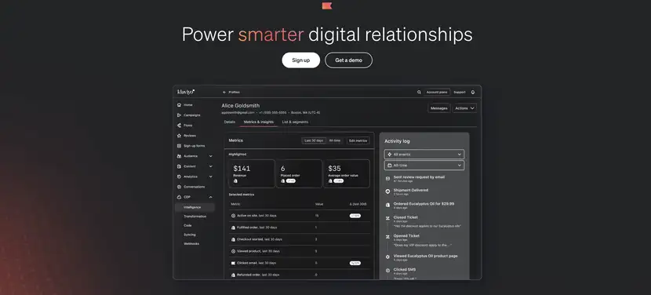The height and width of the screenshot is (295, 651).
Task: Click gear icon beside Viewed Eucalyptus Oil
Action: (387, 257)
